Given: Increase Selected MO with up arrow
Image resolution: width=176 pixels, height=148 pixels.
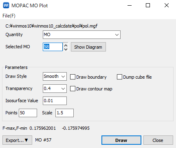Looking at the screenshot, I should tap(66, 45).
